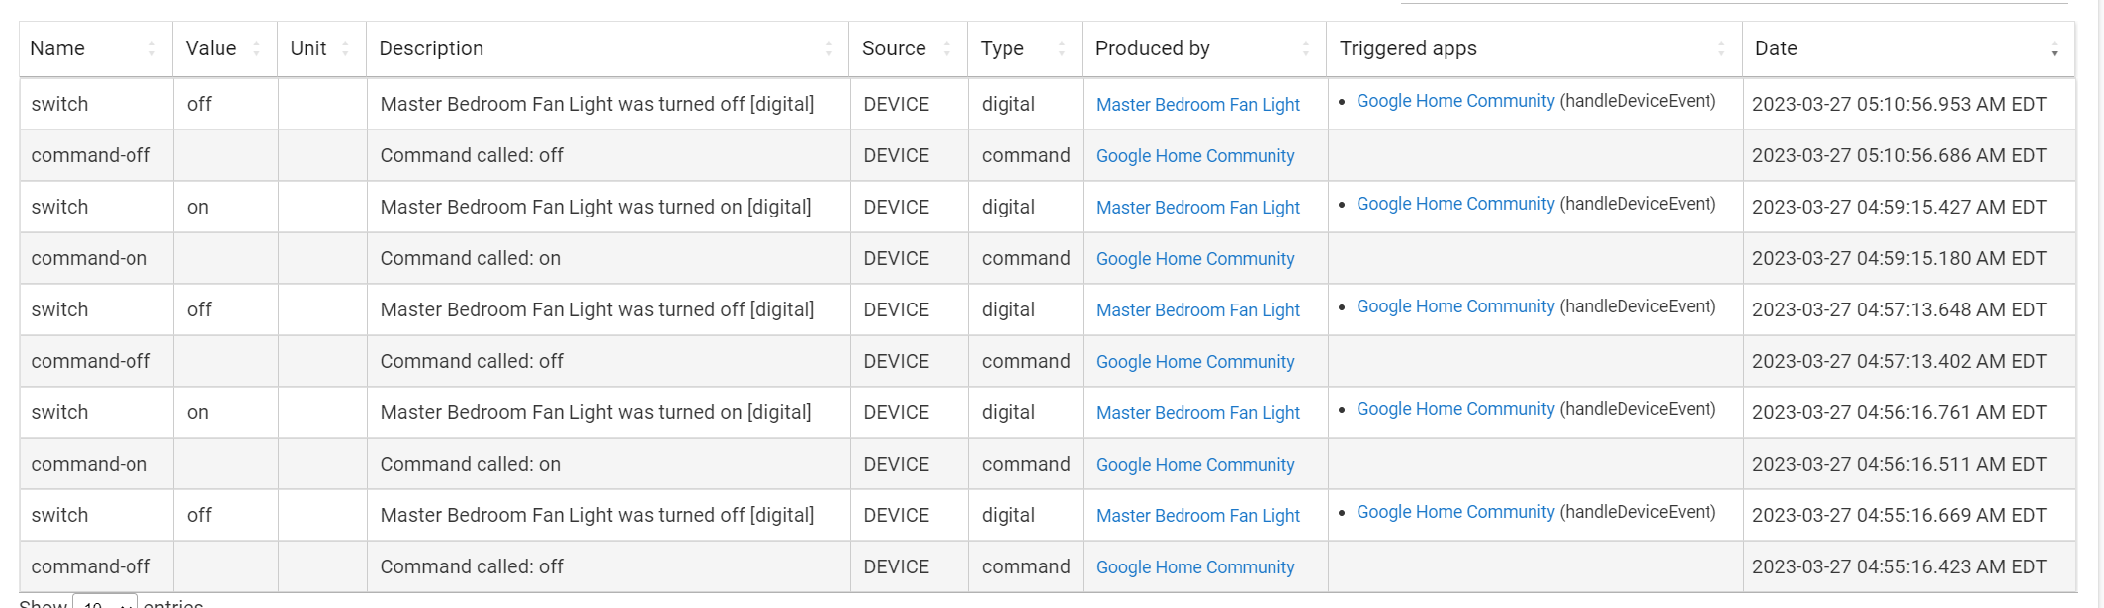Click Master Bedroom Fan Light link at 04:57:13.648

(1197, 310)
